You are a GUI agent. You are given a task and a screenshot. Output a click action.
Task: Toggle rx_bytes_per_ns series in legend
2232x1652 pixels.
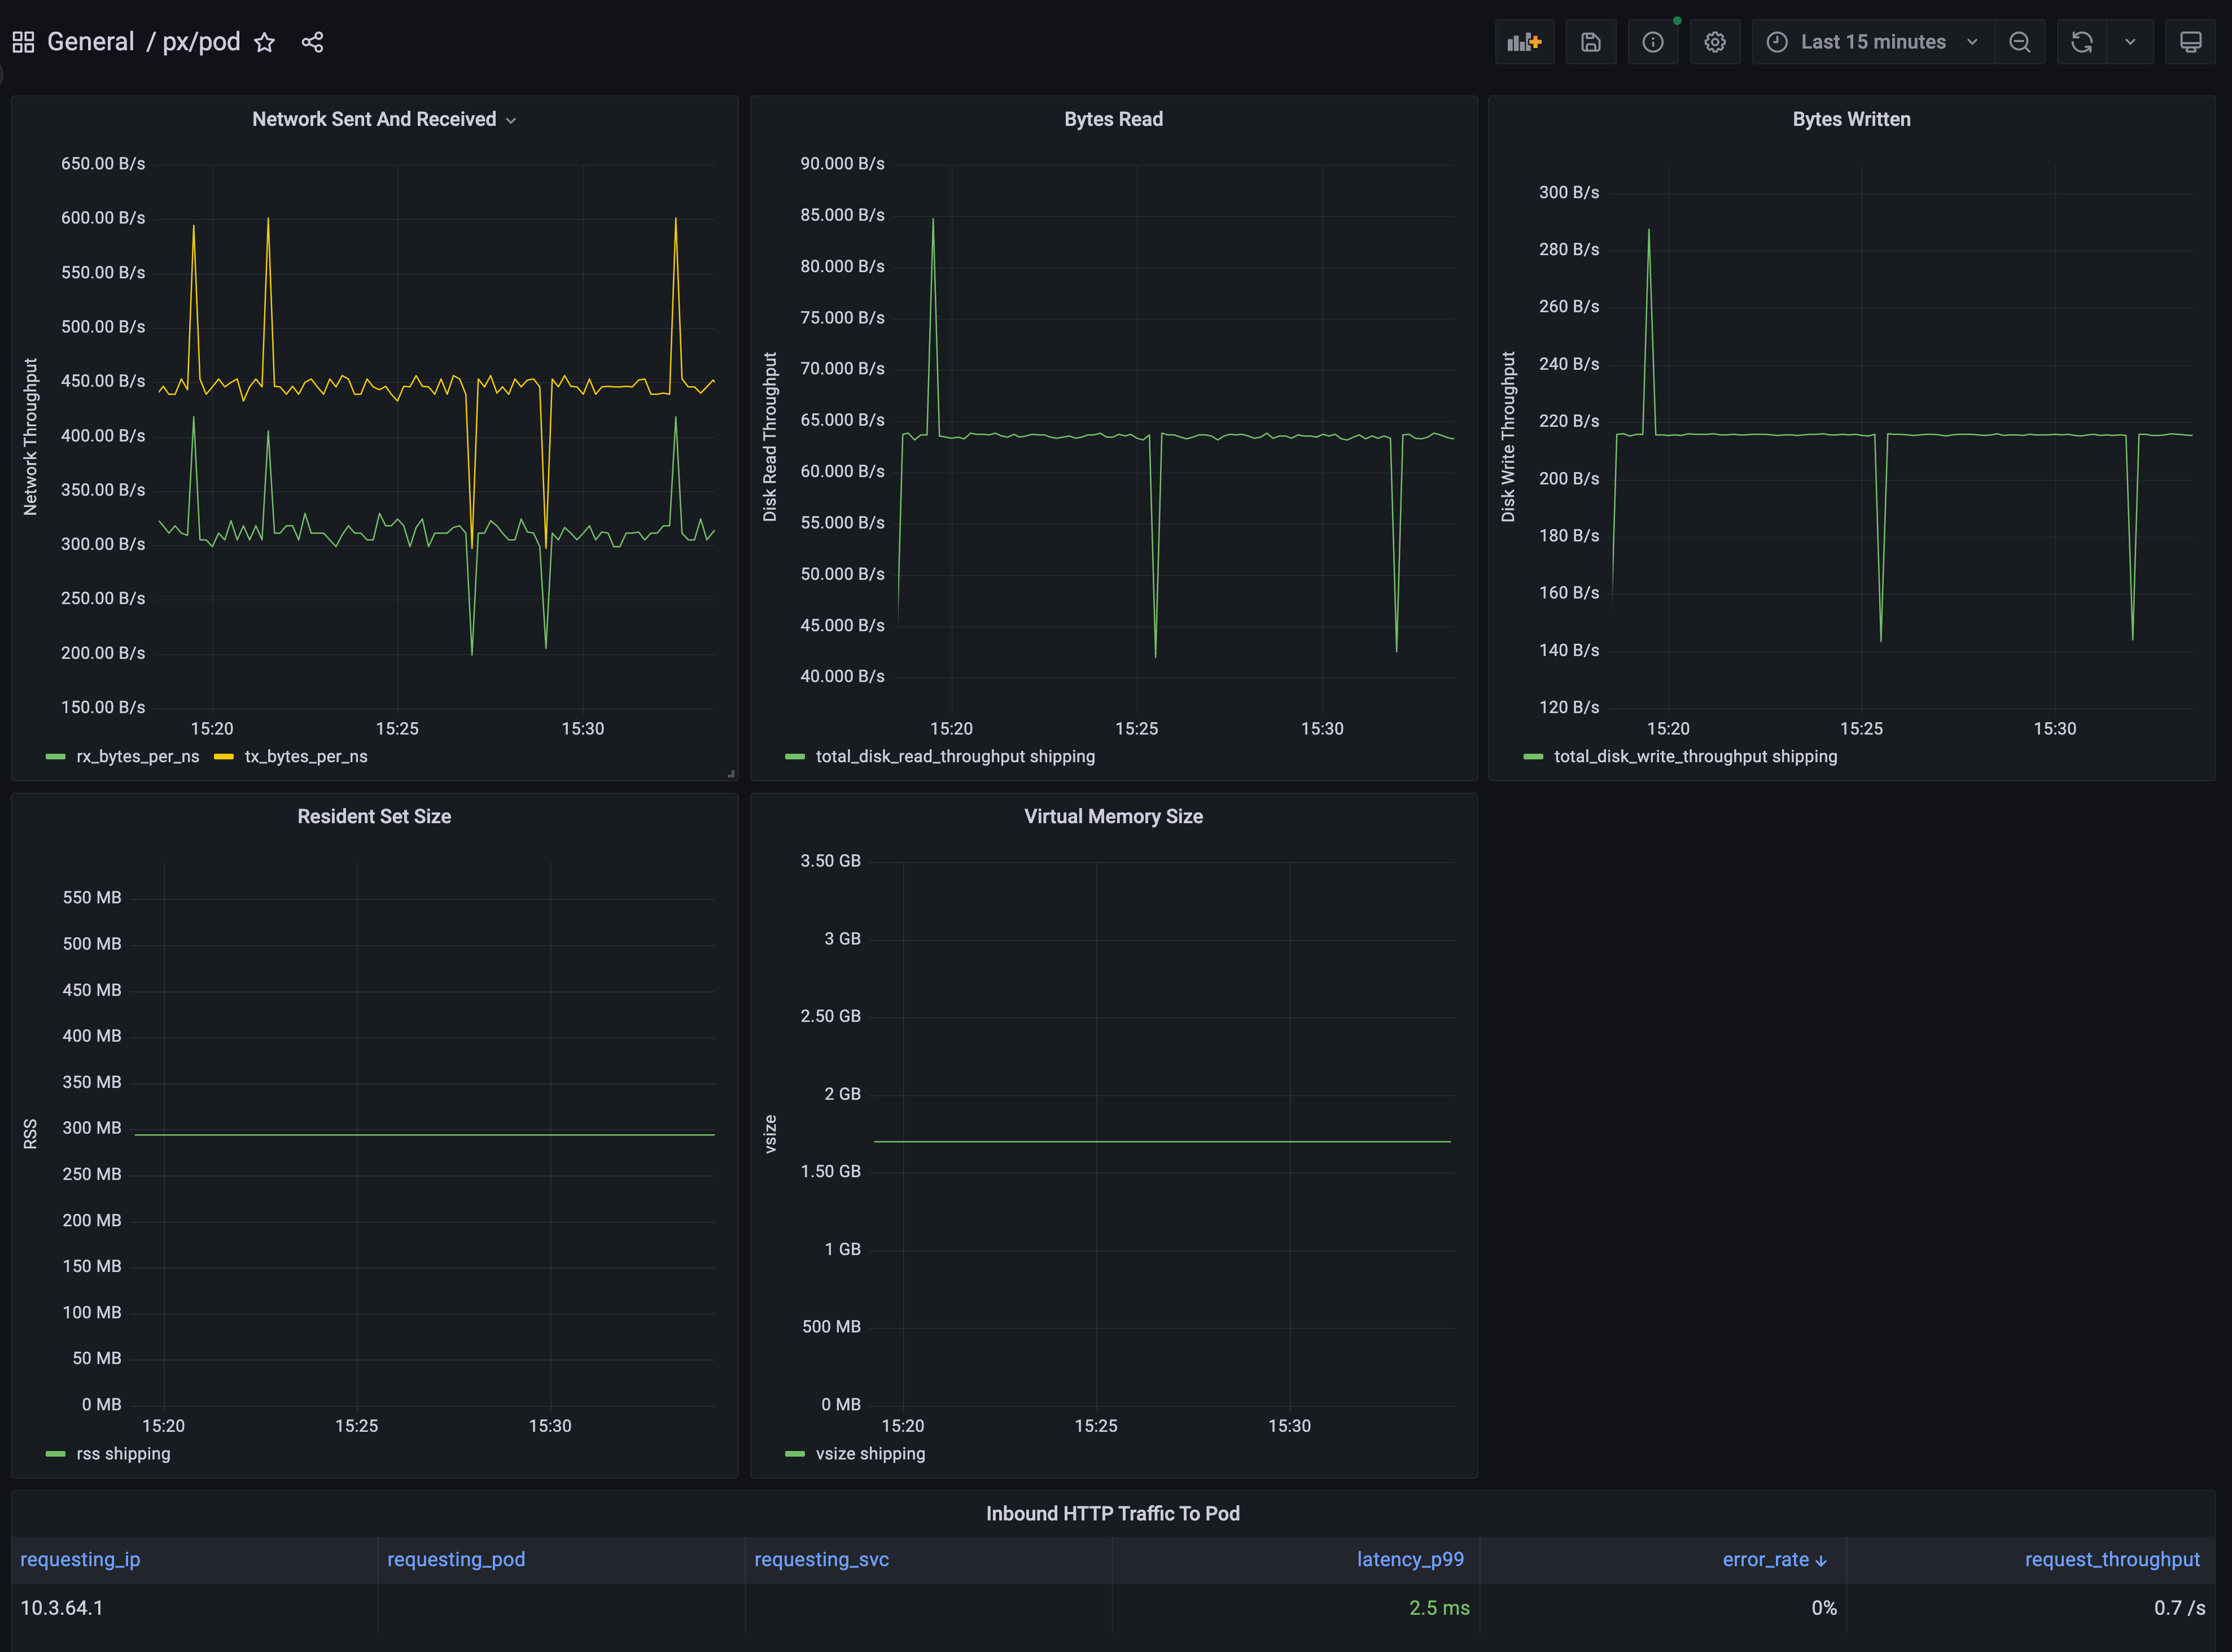pos(137,757)
